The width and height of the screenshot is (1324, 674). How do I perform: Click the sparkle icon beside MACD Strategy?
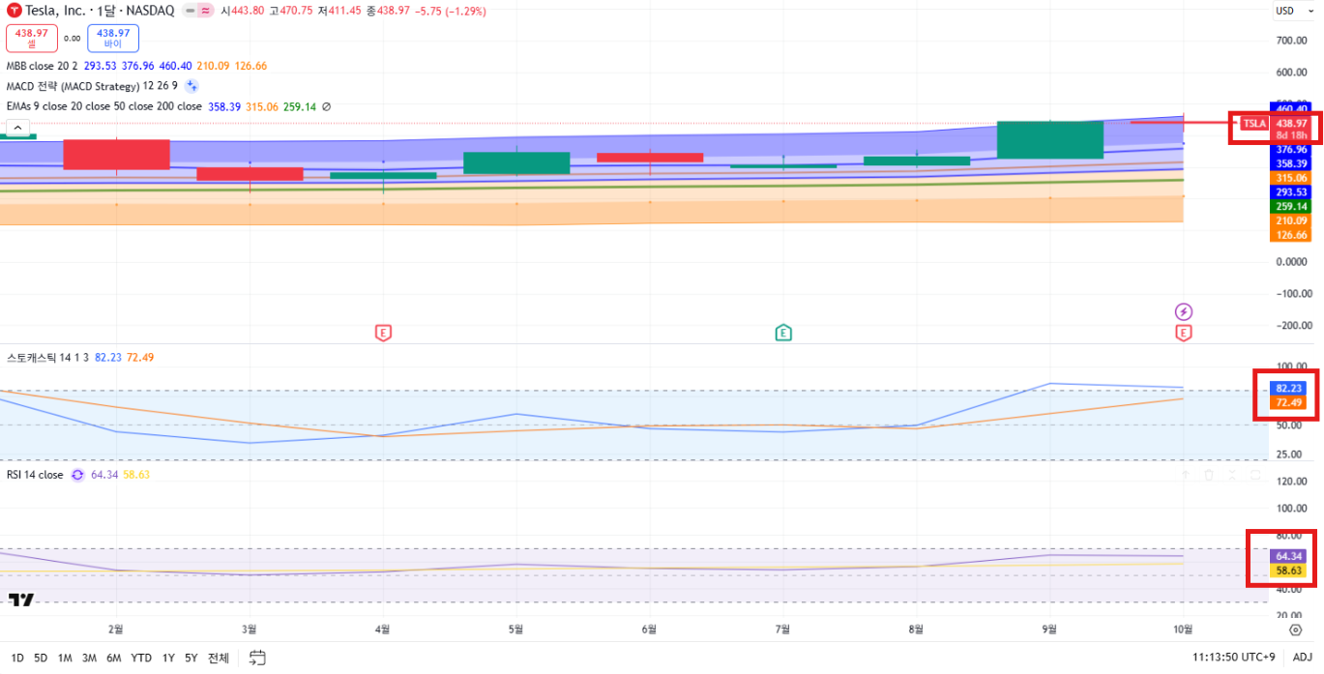191,86
